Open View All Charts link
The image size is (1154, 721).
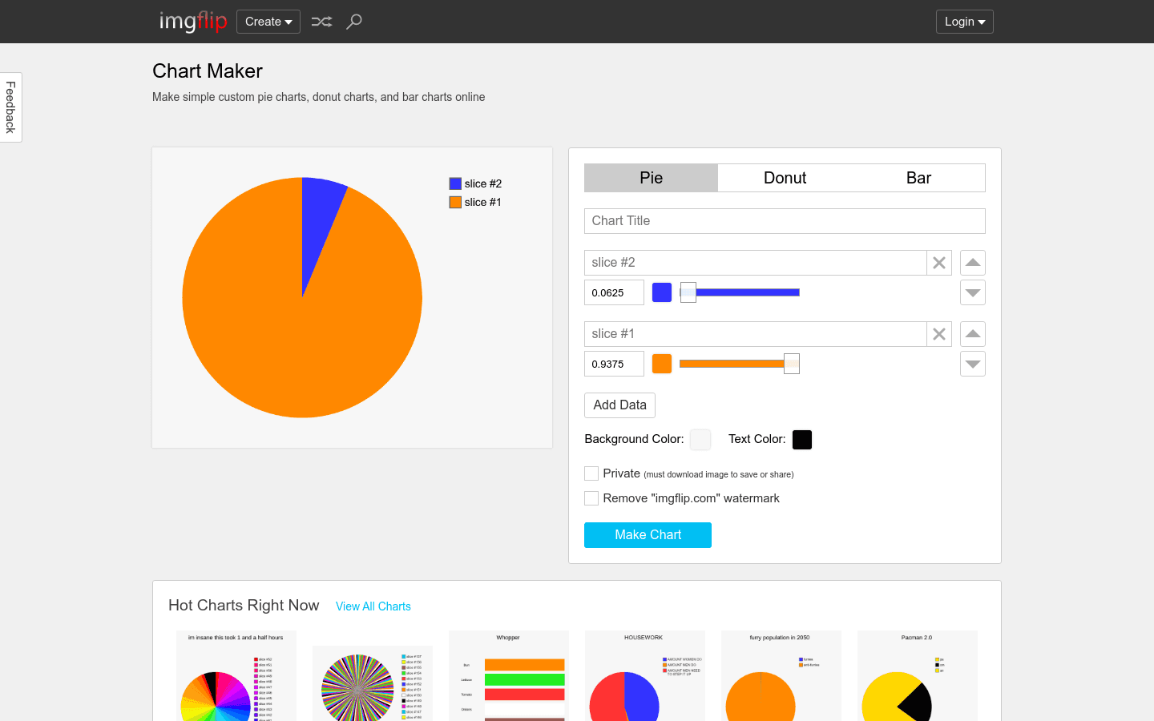(373, 606)
